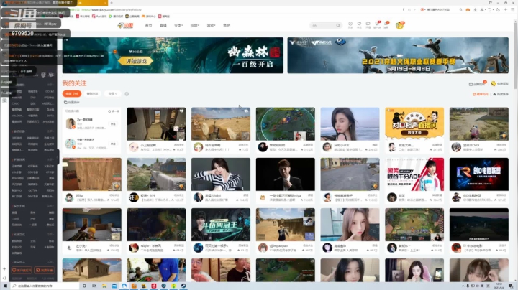The height and width of the screenshot is (290, 518).
Task: Open the 鱼吧 nav item
Action: (227, 25)
